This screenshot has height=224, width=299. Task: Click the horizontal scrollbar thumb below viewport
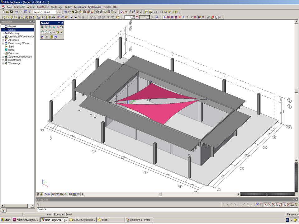(160, 194)
